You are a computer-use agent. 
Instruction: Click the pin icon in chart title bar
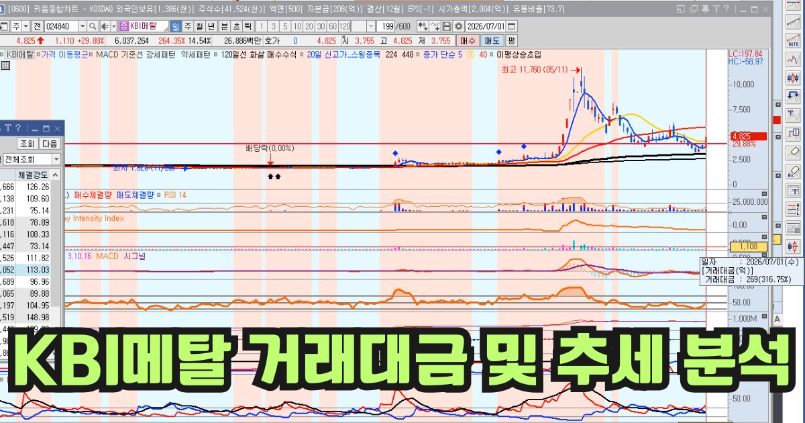pyautogui.click(x=706, y=8)
